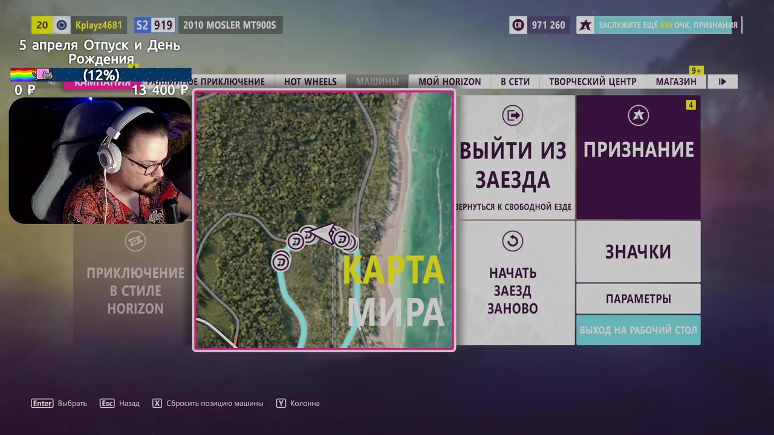Switch to the Мой Horizon tab
The image size is (774, 435).
point(450,82)
